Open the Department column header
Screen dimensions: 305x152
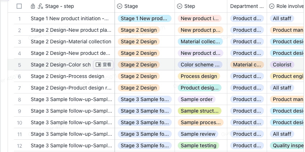[247, 6]
